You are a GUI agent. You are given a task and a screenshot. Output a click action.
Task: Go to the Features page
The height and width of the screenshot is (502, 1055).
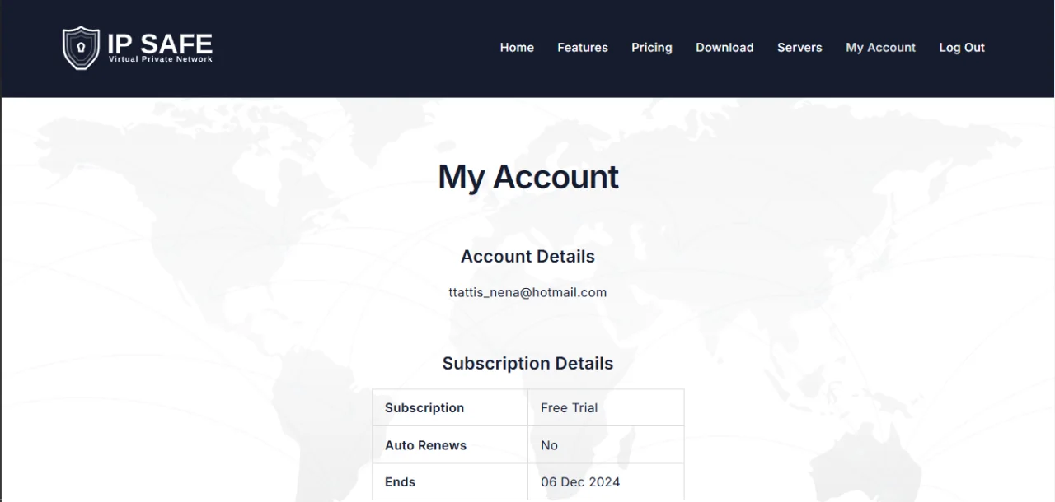click(x=583, y=48)
